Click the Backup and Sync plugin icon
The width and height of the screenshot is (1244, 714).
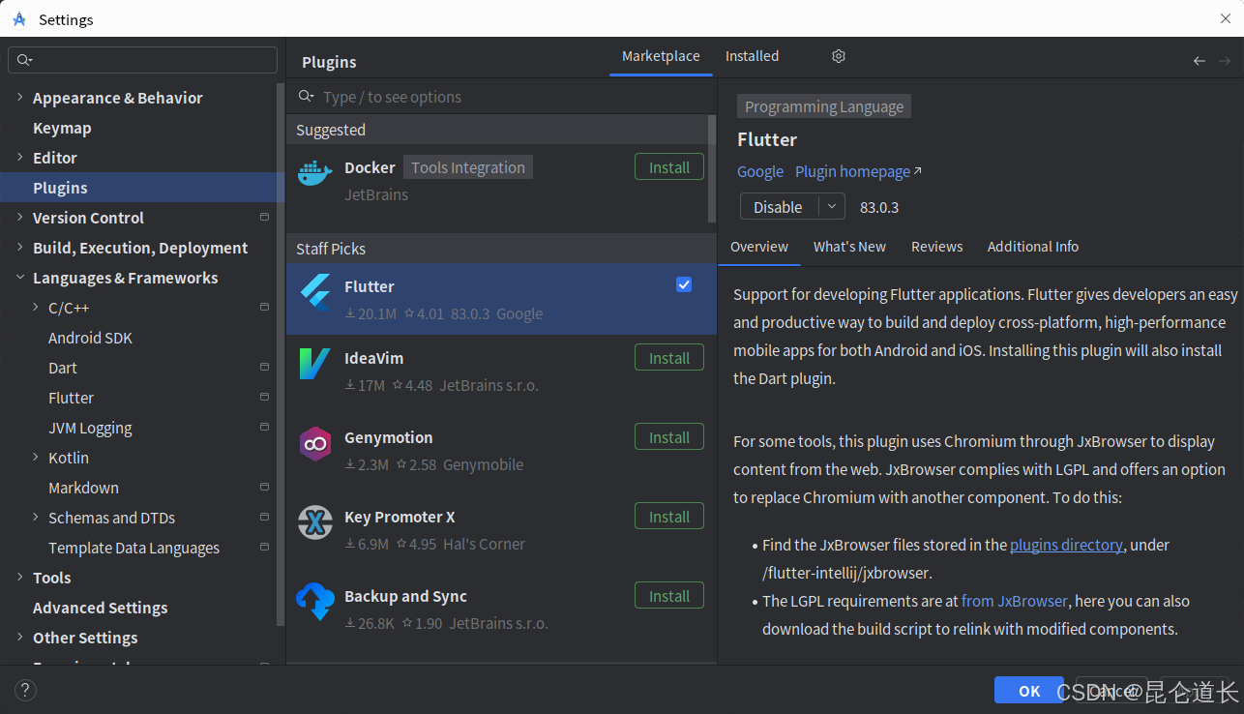pos(315,602)
